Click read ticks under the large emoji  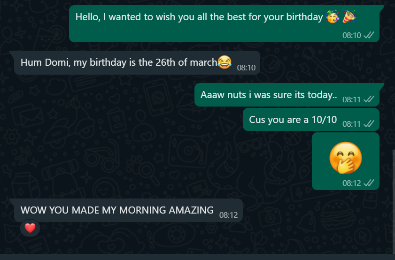369,183
